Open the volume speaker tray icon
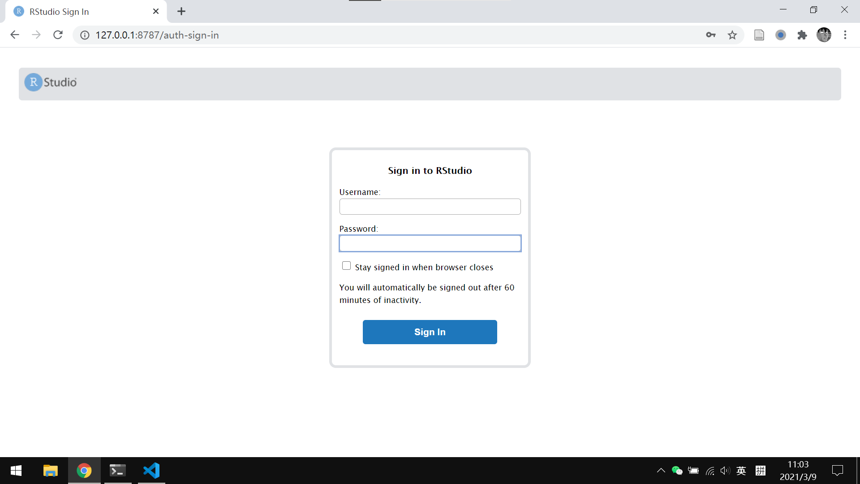 point(725,471)
